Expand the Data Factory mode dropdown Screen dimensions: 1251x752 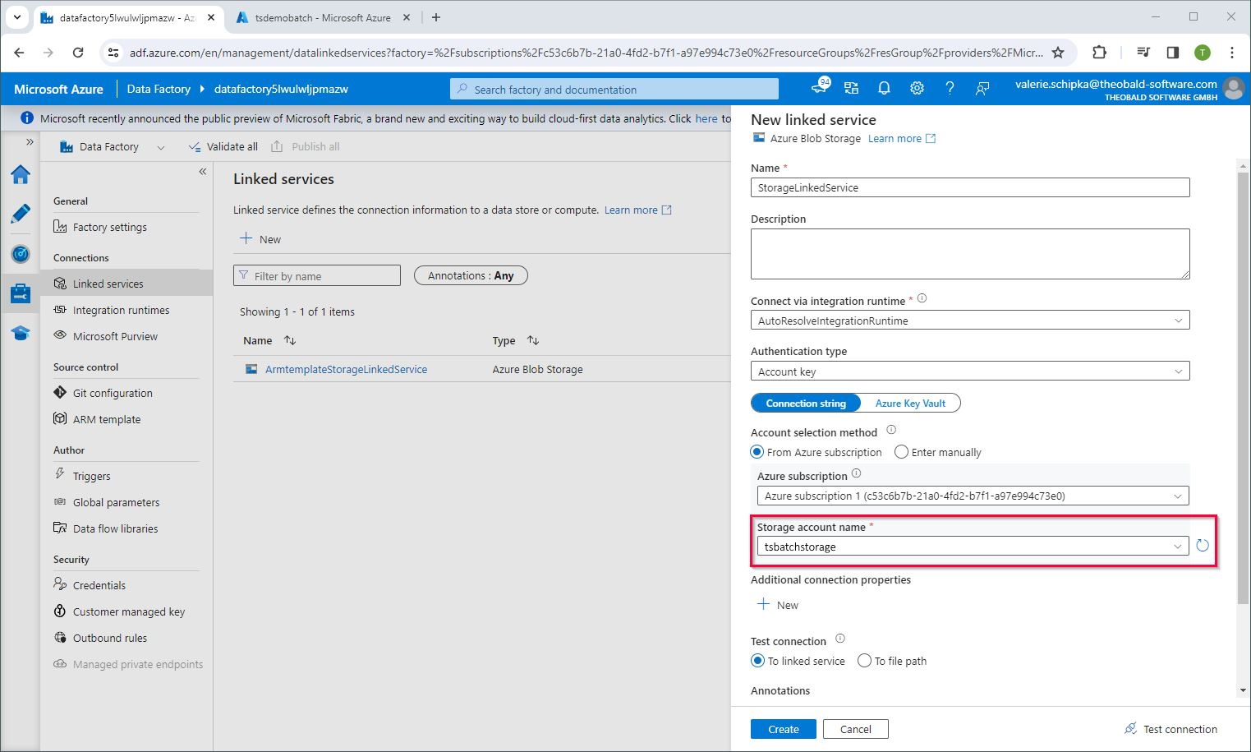point(161,147)
